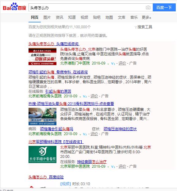The height and width of the screenshot is (191, 177).
Task: Open the 文库 tab
Action: [121, 18]
